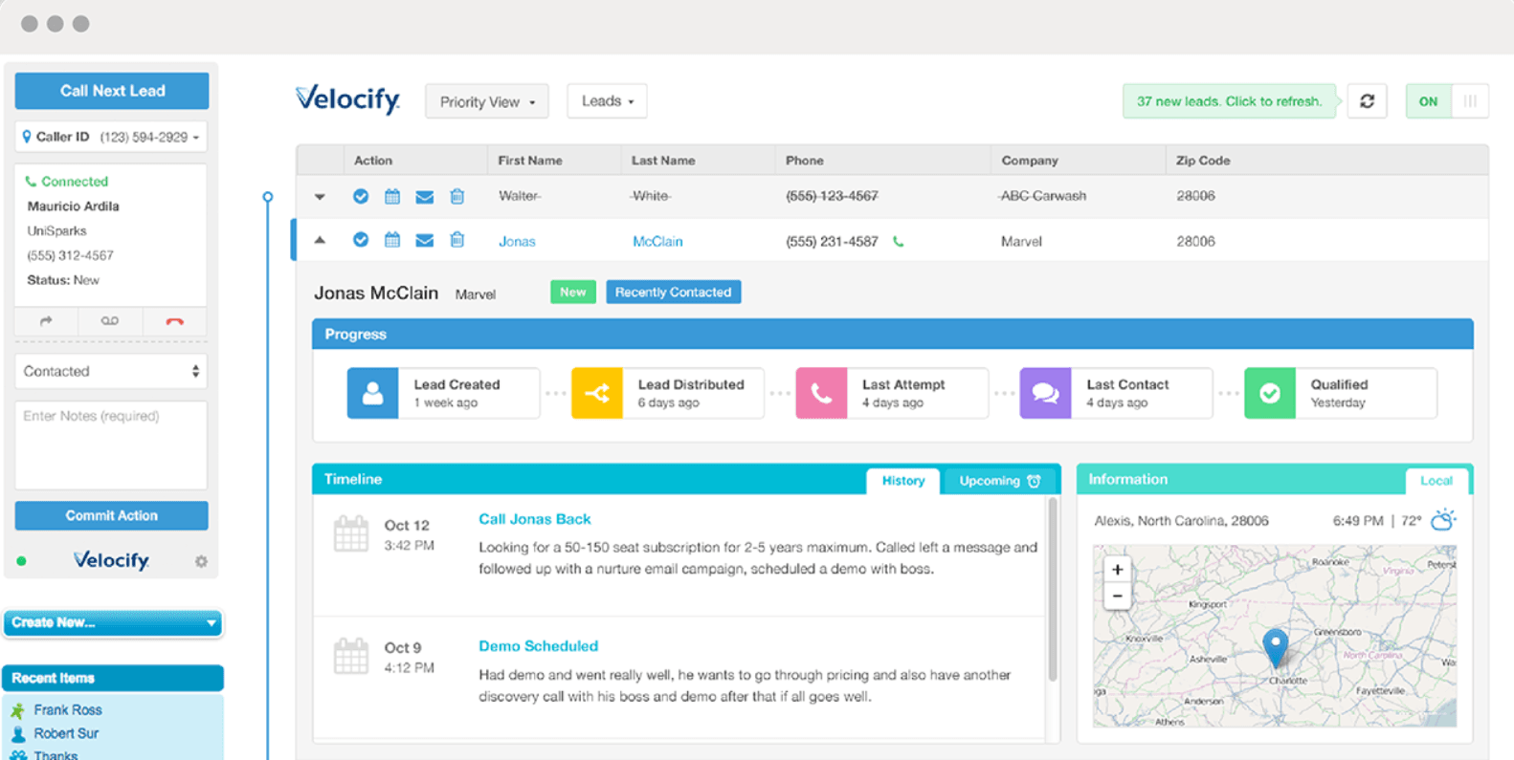Open calendar icon in Walter White row
The image size is (1514, 760).
(392, 196)
